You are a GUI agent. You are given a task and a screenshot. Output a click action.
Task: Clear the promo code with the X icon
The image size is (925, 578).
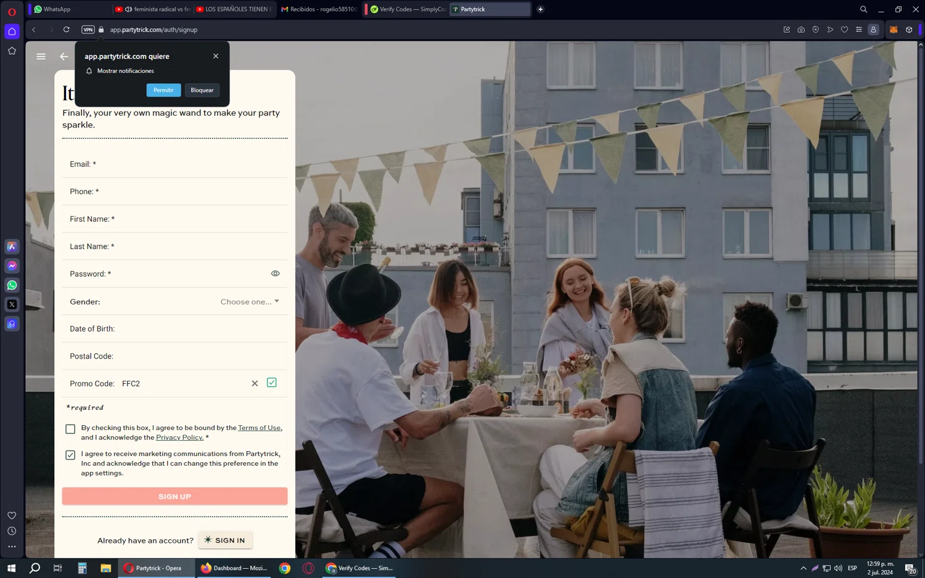(x=255, y=383)
